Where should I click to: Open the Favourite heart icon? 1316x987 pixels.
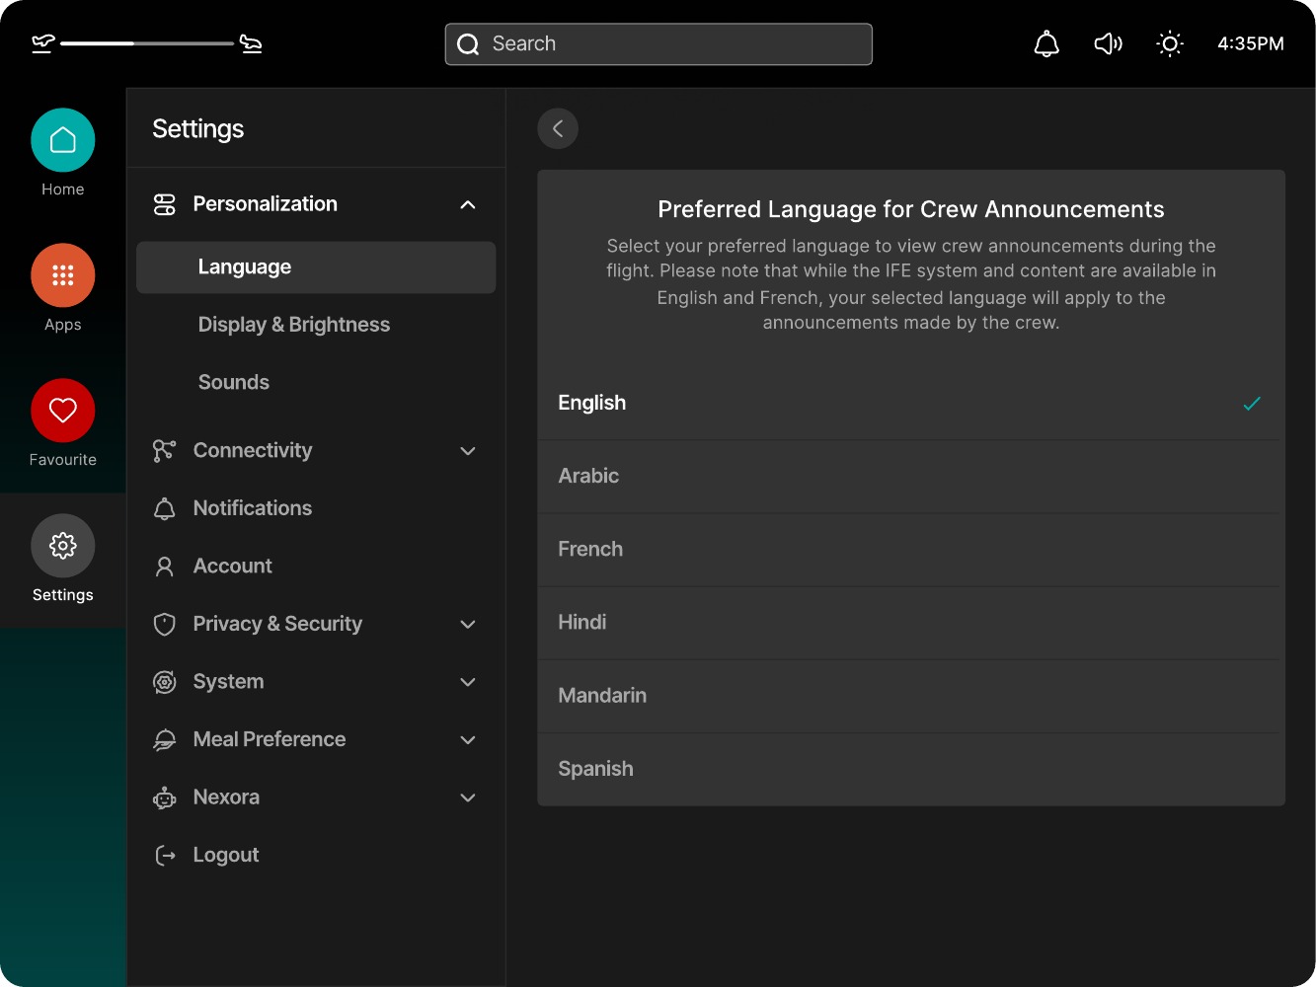click(63, 411)
